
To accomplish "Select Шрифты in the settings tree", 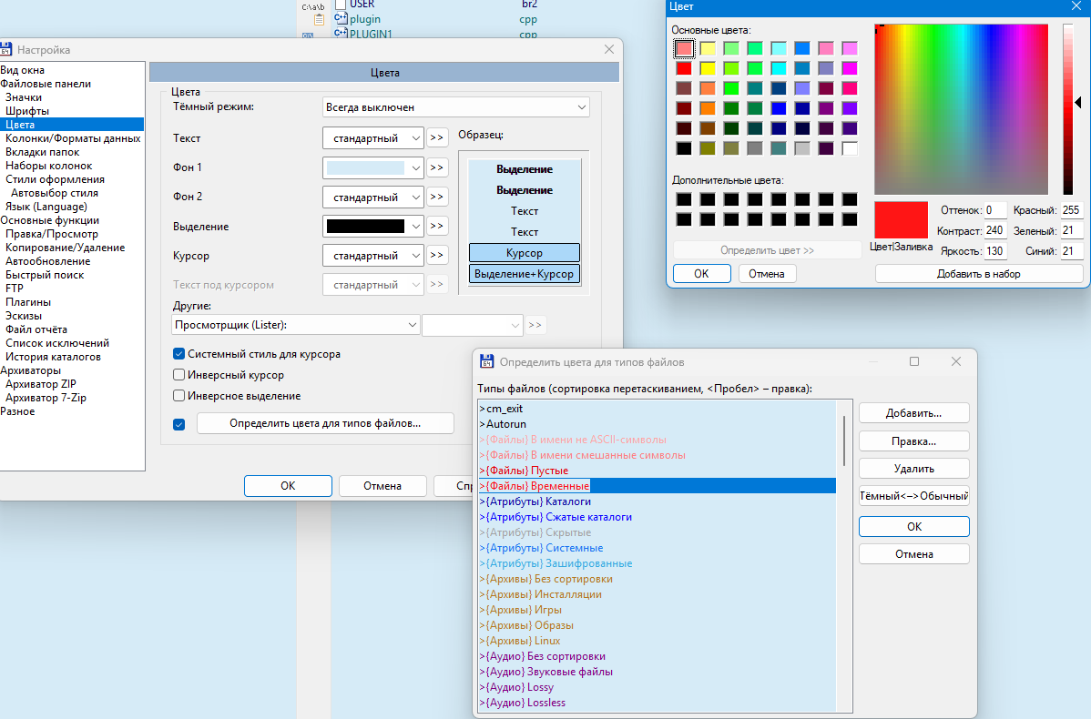I will [27, 111].
